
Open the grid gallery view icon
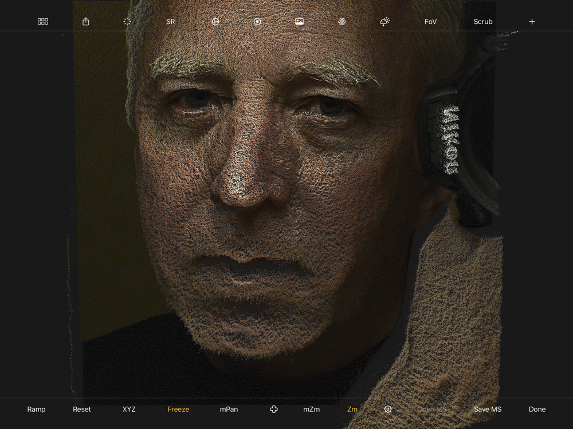43,22
